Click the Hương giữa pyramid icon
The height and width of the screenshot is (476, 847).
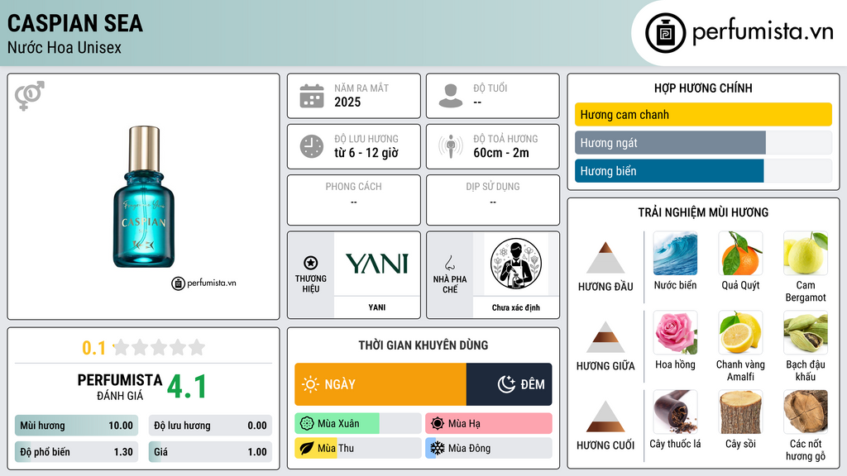pyautogui.click(x=605, y=337)
